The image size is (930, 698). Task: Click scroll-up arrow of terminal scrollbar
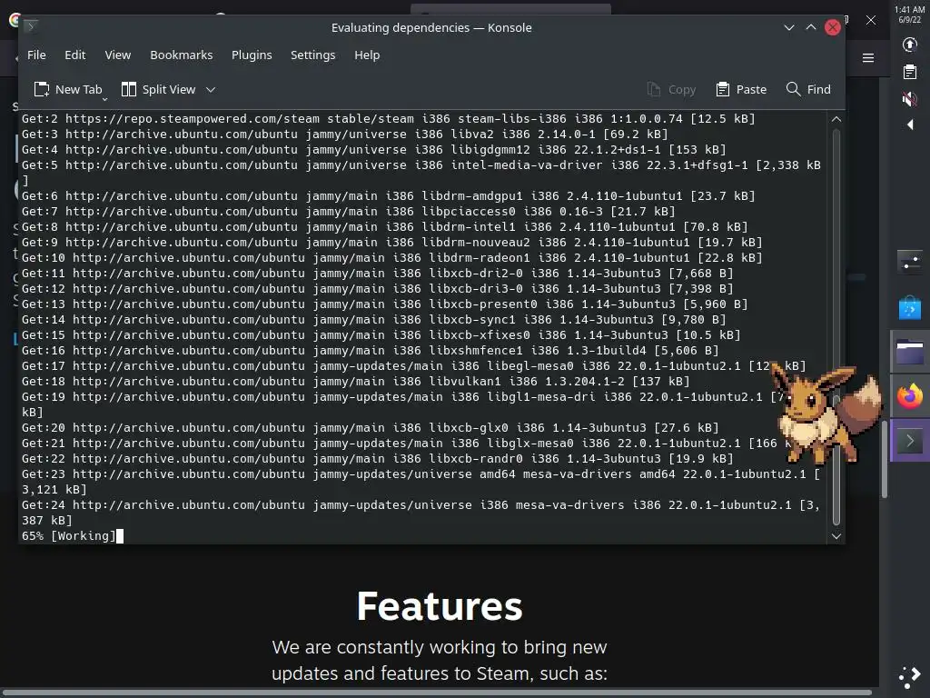click(836, 119)
